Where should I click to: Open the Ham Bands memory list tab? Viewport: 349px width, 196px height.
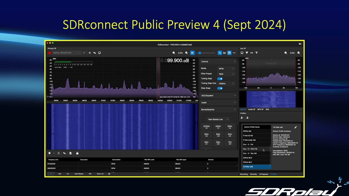coord(79,174)
